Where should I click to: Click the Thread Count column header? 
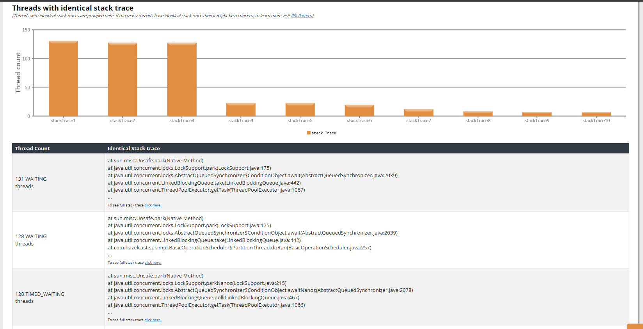coord(32,148)
